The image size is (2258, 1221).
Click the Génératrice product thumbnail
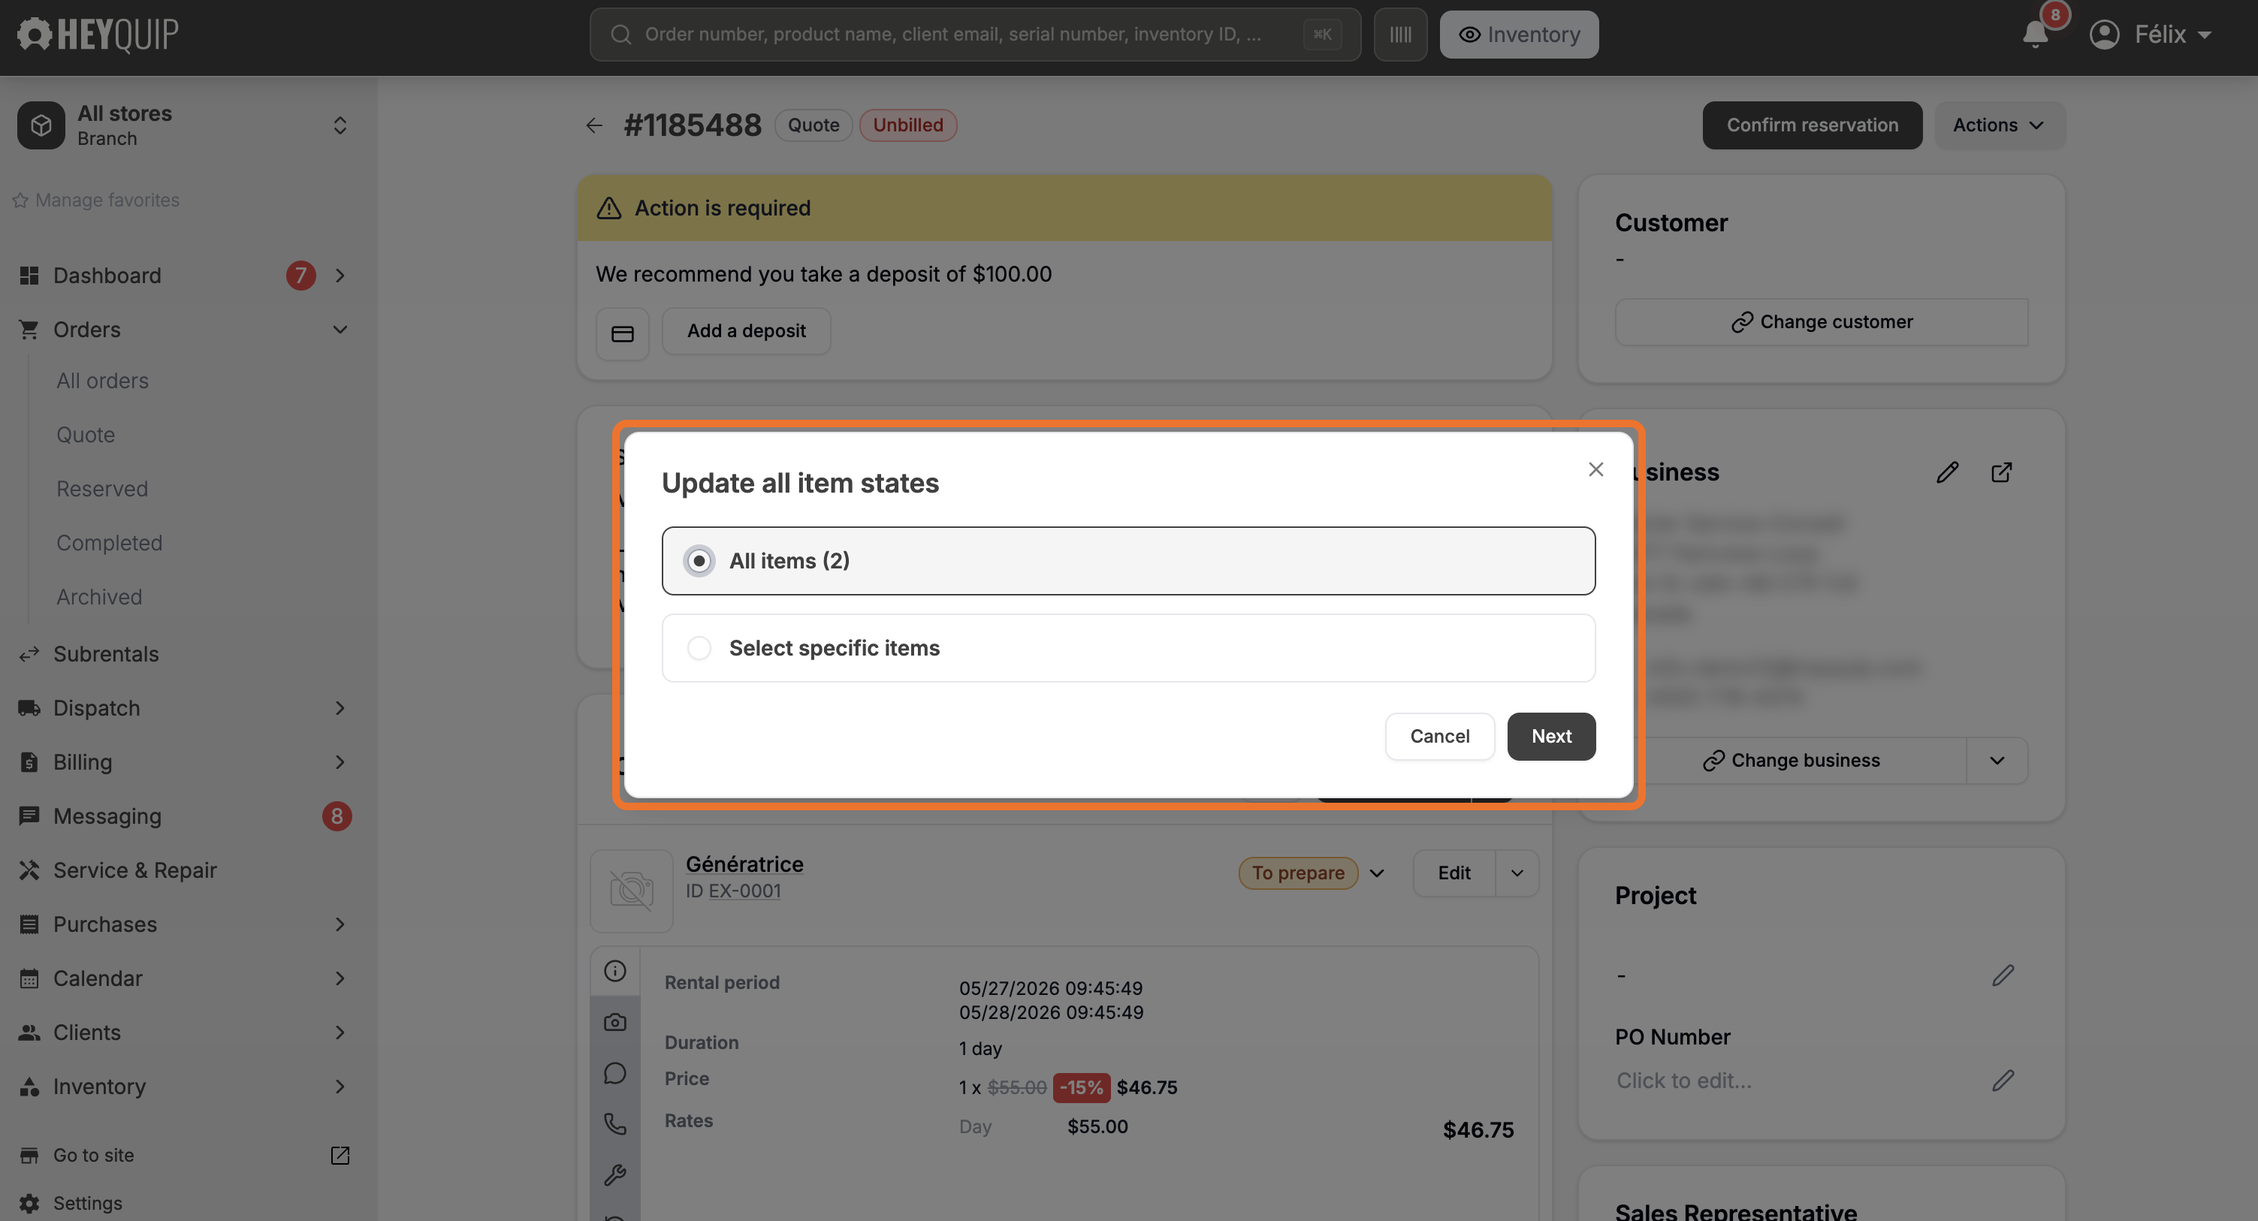(631, 891)
